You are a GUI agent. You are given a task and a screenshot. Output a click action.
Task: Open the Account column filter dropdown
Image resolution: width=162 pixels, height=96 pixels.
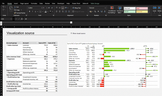[37, 43]
